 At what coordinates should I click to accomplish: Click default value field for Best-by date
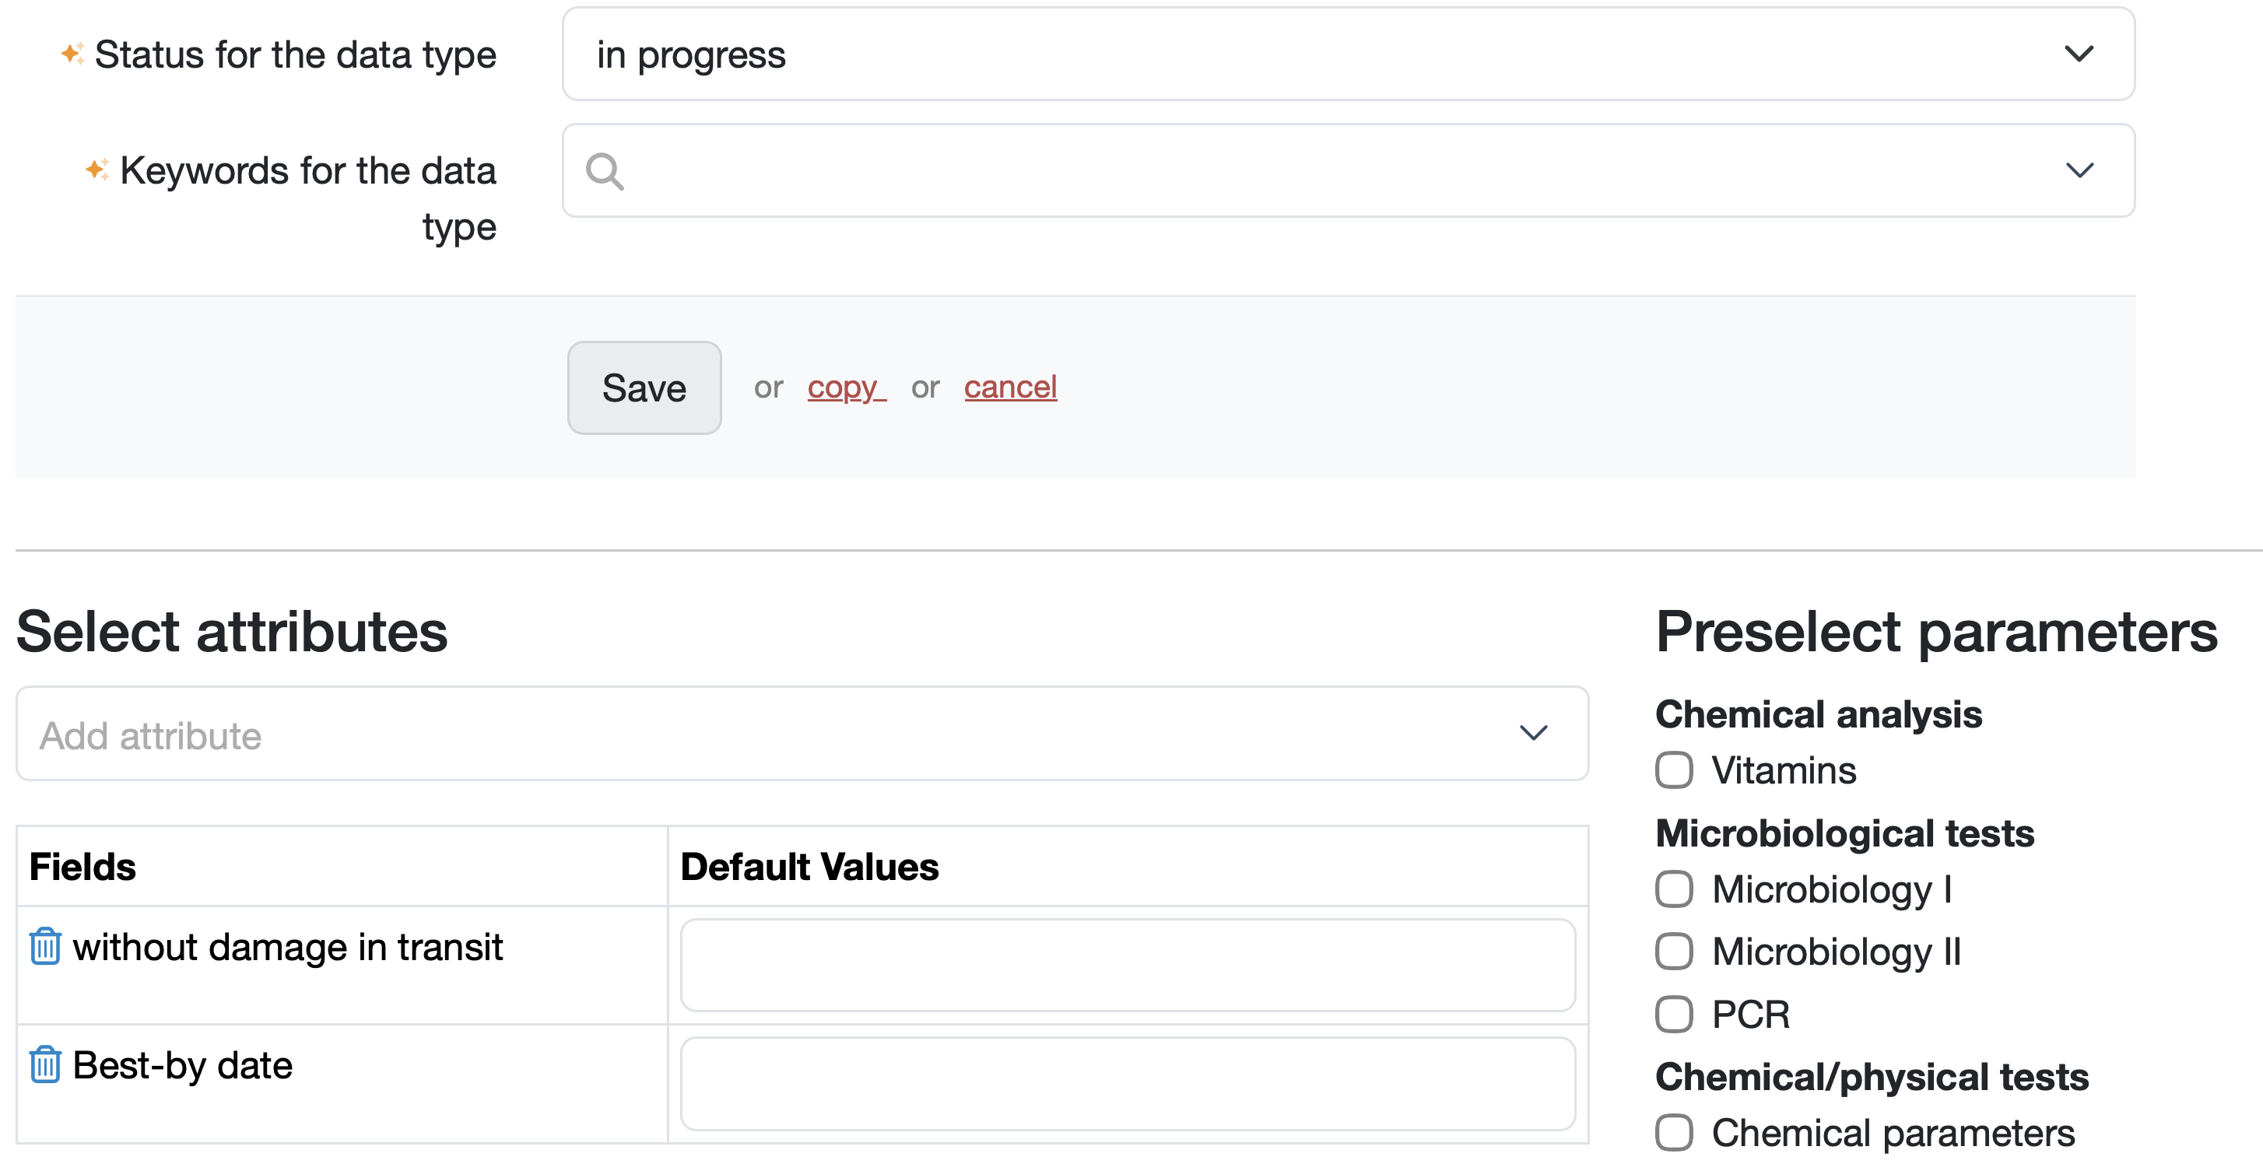pyautogui.click(x=1127, y=1083)
